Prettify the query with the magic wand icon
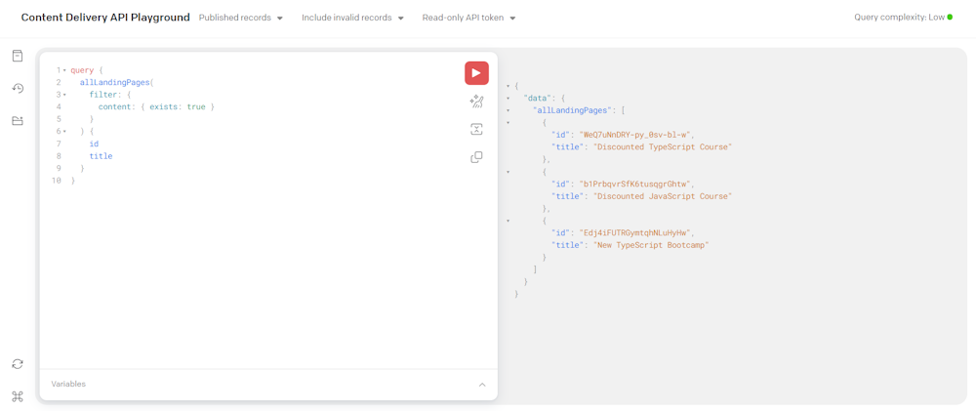This screenshot has width=976, height=411. click(x=476, y=102)
